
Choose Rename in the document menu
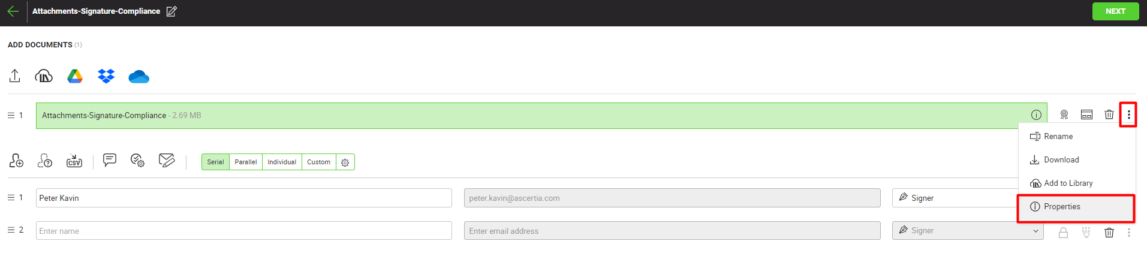coord(1058,137)
